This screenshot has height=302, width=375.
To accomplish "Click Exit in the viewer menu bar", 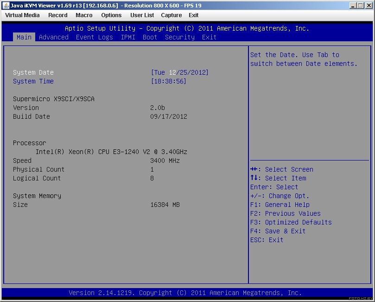I will pyautogui.click(x=193, y=15).
